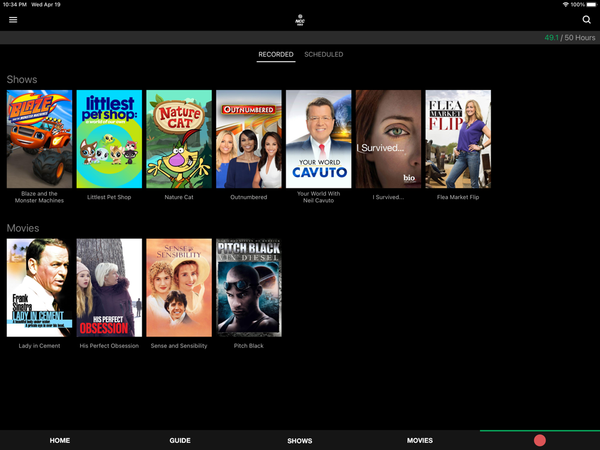Open His Perfect Obsession poster

109,288
